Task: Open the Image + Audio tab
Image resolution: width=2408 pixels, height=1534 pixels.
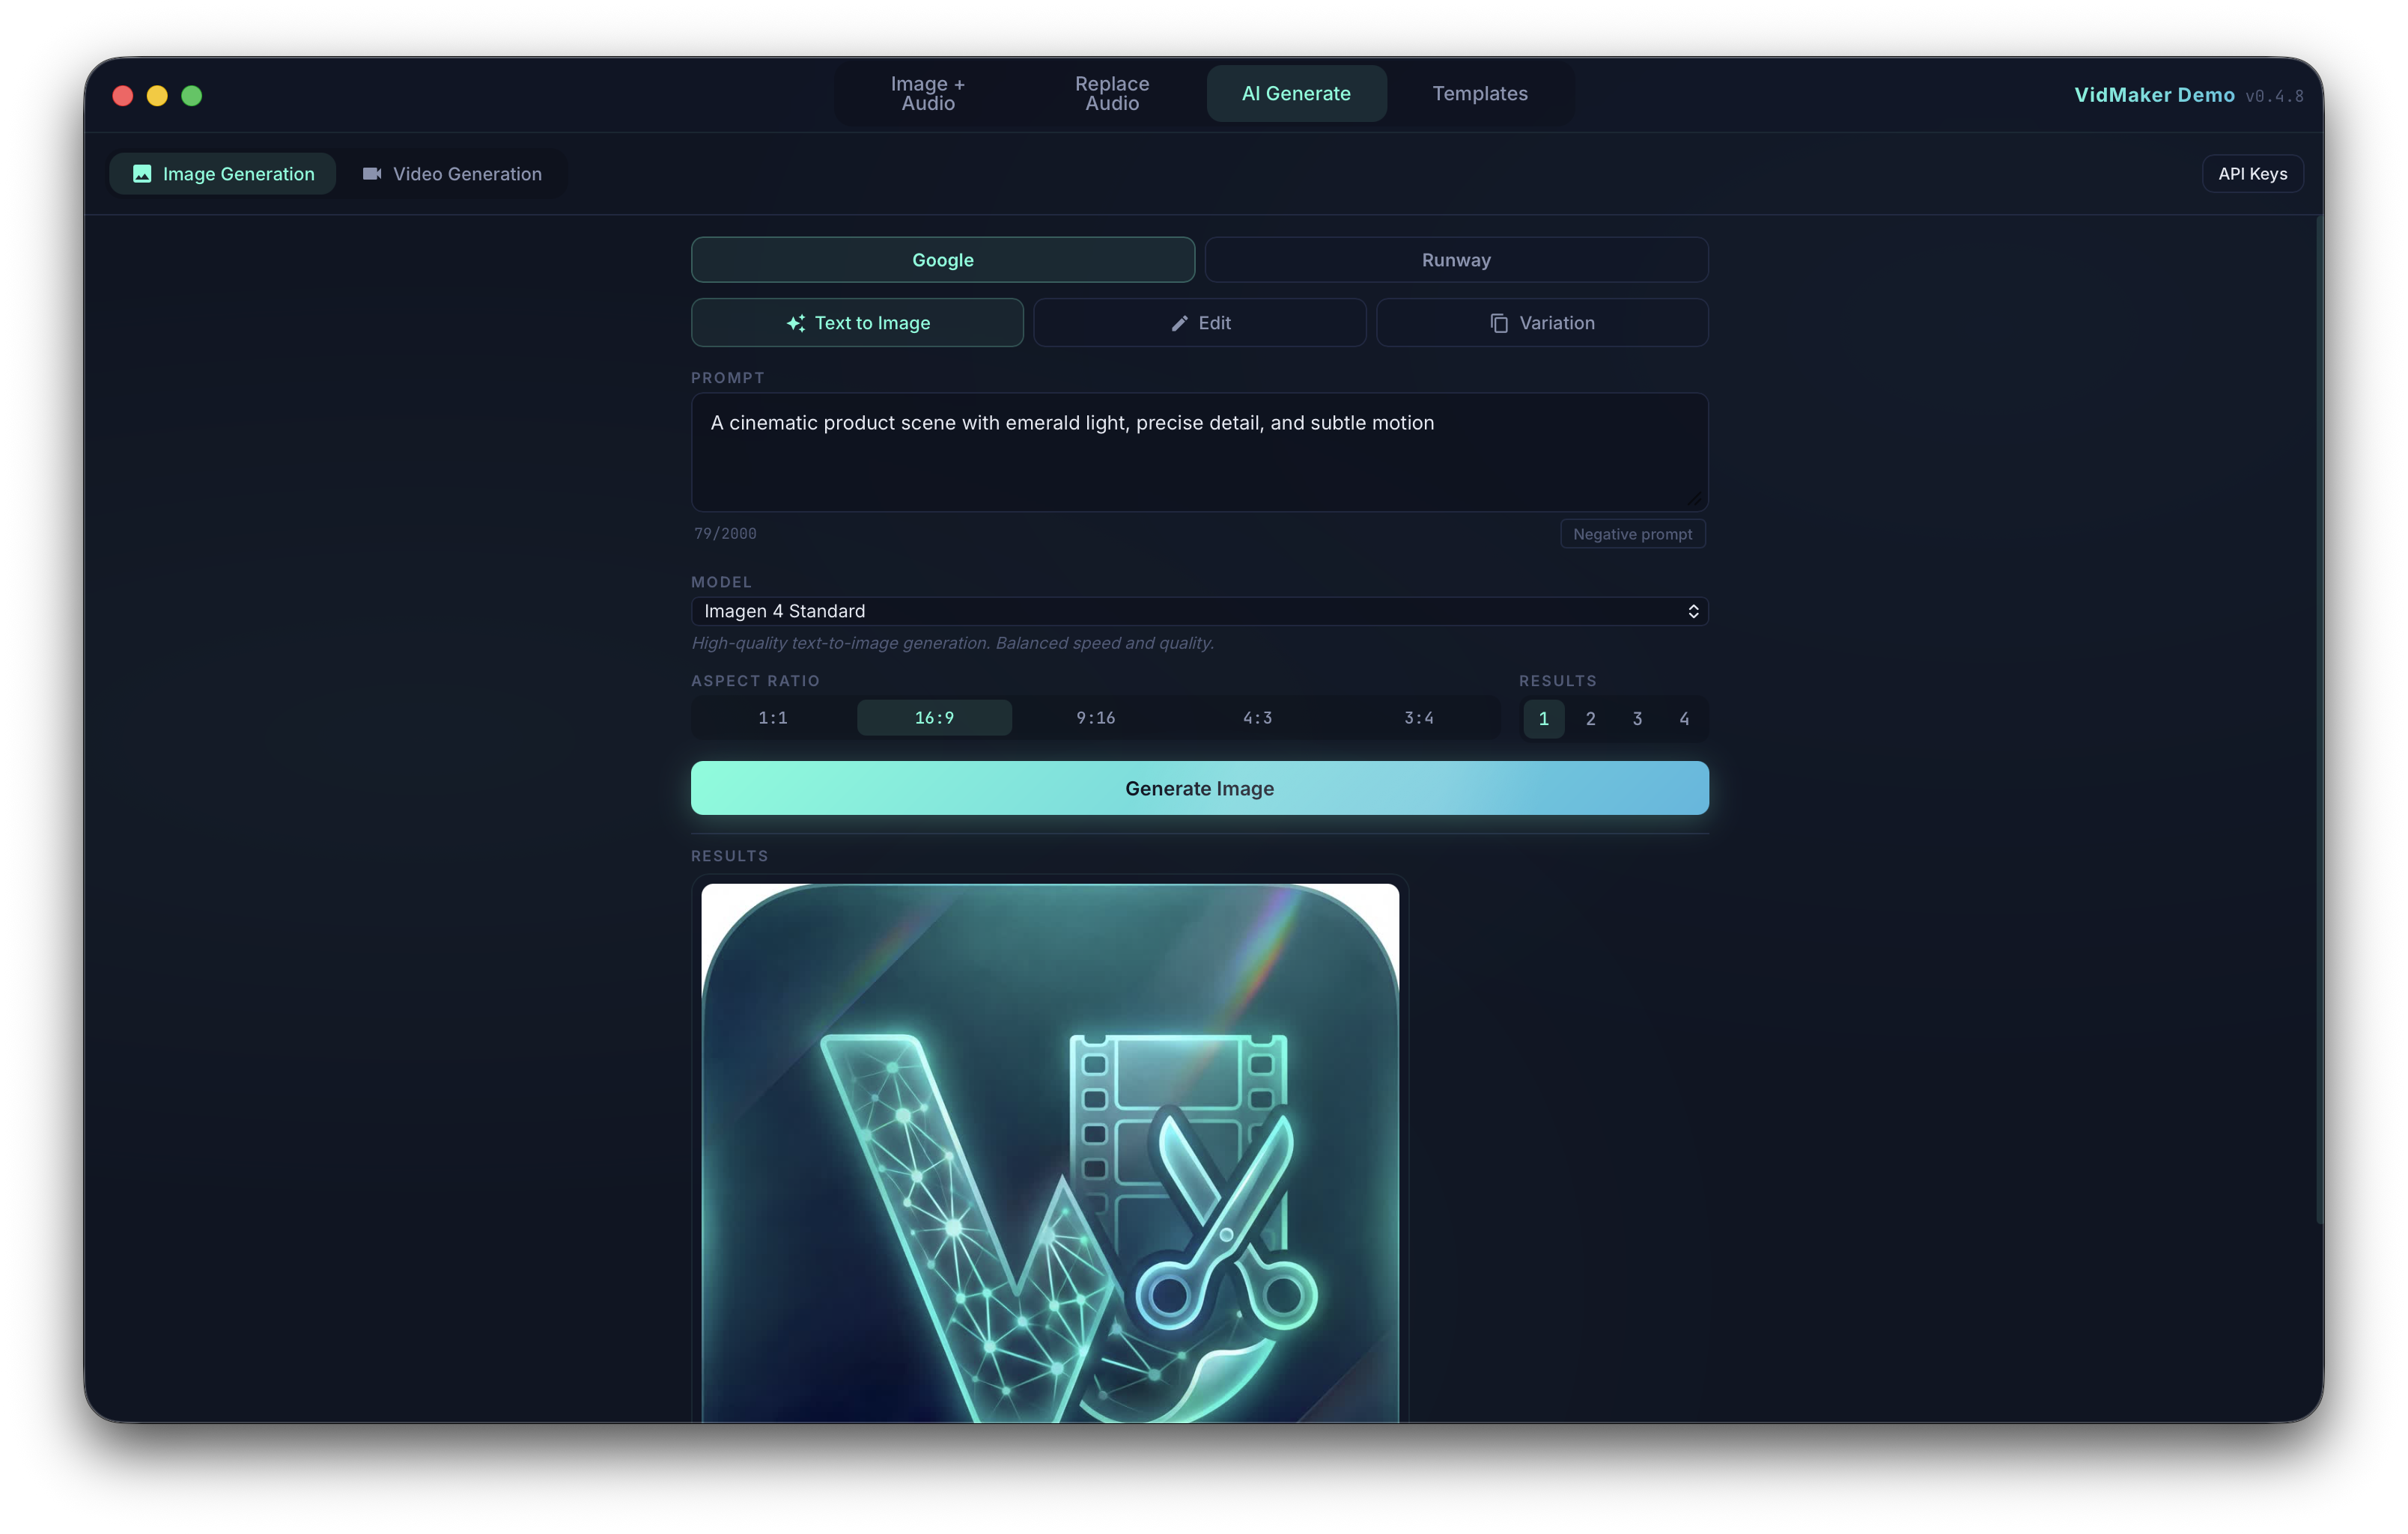Action: click(927, 94)
